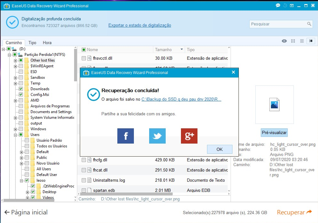Click the fhcfg.dll file icon
This screenshot has height=223, width=318.
pos(89,160)
